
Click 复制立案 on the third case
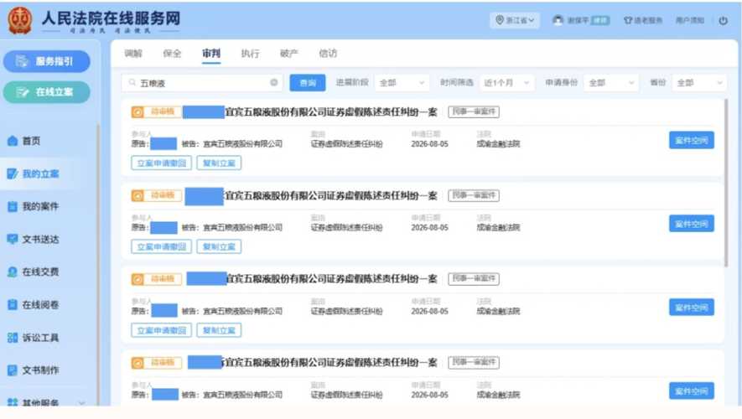tap(219, 330)
